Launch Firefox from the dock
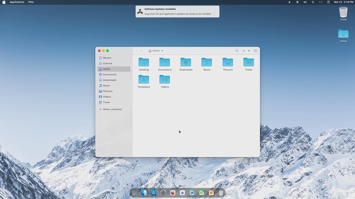Viewport: 355px width, 199px height. 173,193
